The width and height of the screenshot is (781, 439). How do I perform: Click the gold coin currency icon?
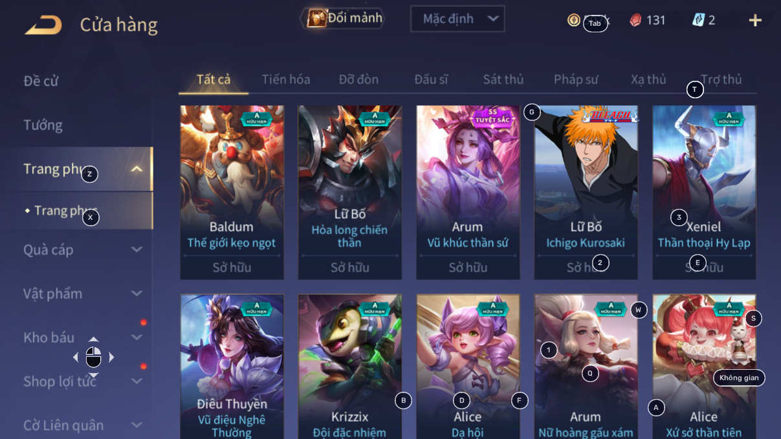tap(574, 20)
